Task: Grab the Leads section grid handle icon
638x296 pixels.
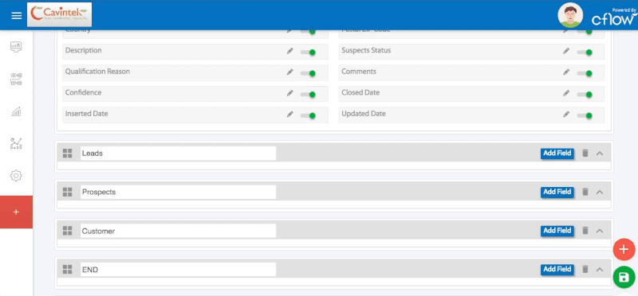Action: tap(67, 153)
